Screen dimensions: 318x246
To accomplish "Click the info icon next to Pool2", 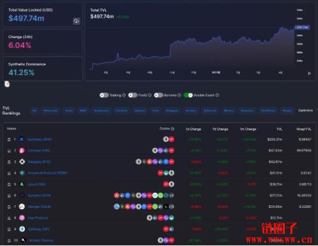I will click(150, 95).
